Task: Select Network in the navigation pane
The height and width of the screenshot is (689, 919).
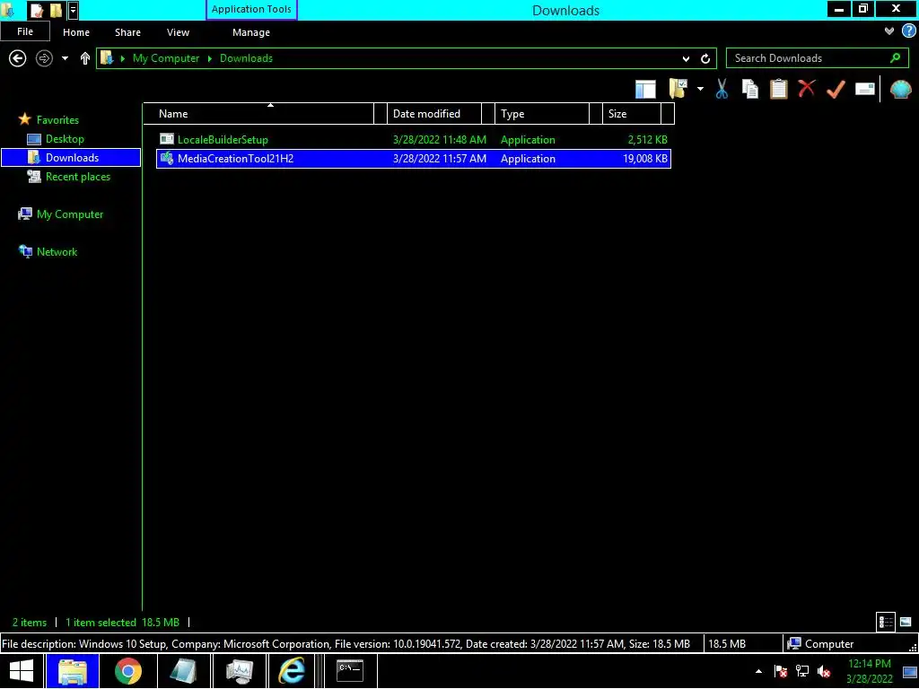Action: coord(57,252)
